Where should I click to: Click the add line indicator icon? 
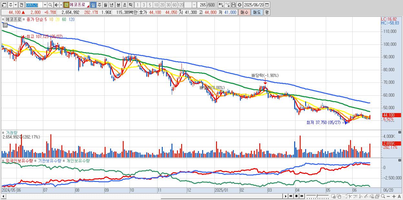click(x=227, y=5)
